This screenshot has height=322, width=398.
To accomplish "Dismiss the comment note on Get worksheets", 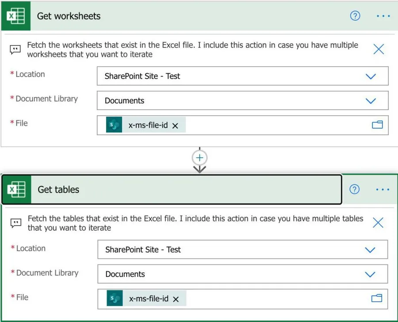I will [x=379, y=49].
